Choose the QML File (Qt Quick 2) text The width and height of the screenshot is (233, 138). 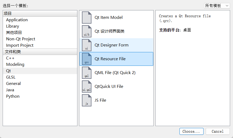[115, 73]
